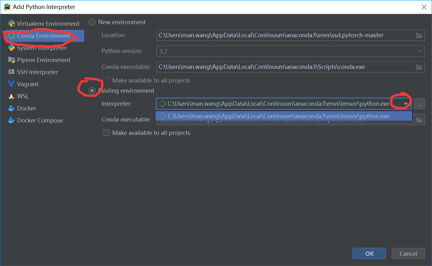Click the Python version: label
This screenshot has height=266, width=432.
pyautogui.click(x=122, y=51)
